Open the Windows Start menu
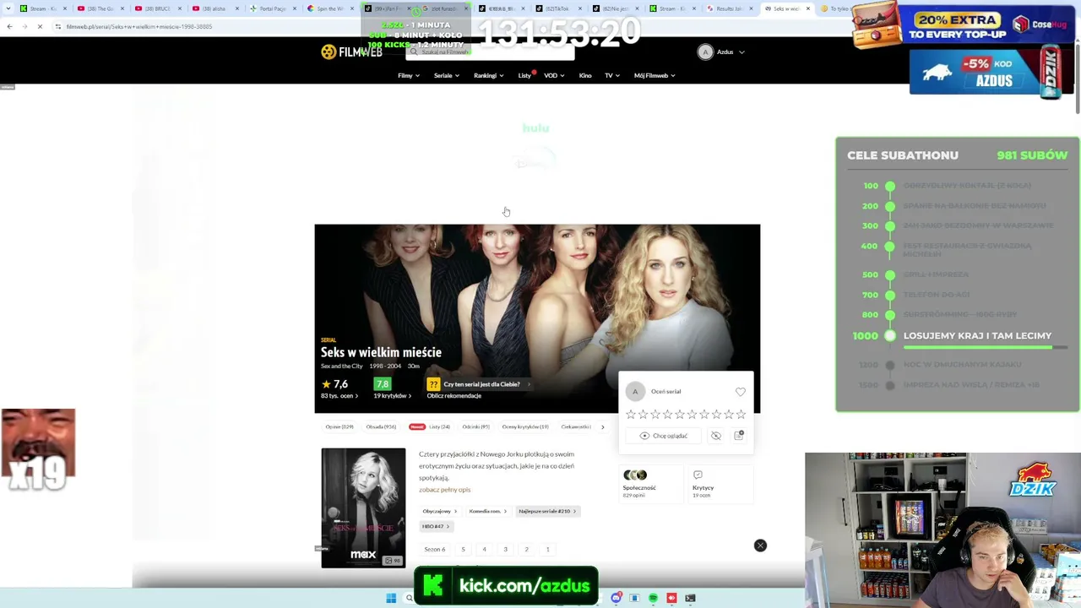This screenshot has width=1081, height=608. coord(391,599)
